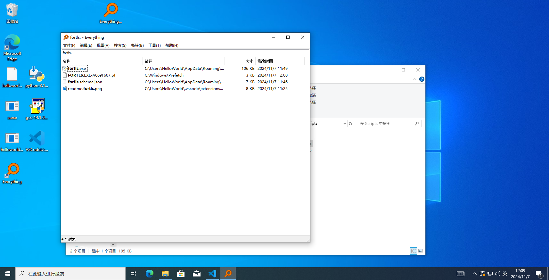Switch Explorer to details view
The width and height of the screenshot is (549, 280).
point(414,251)
